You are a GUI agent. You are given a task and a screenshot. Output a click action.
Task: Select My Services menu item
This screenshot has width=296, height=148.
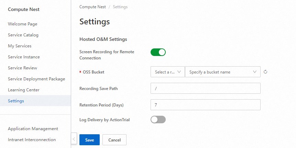tap(20, 46)
